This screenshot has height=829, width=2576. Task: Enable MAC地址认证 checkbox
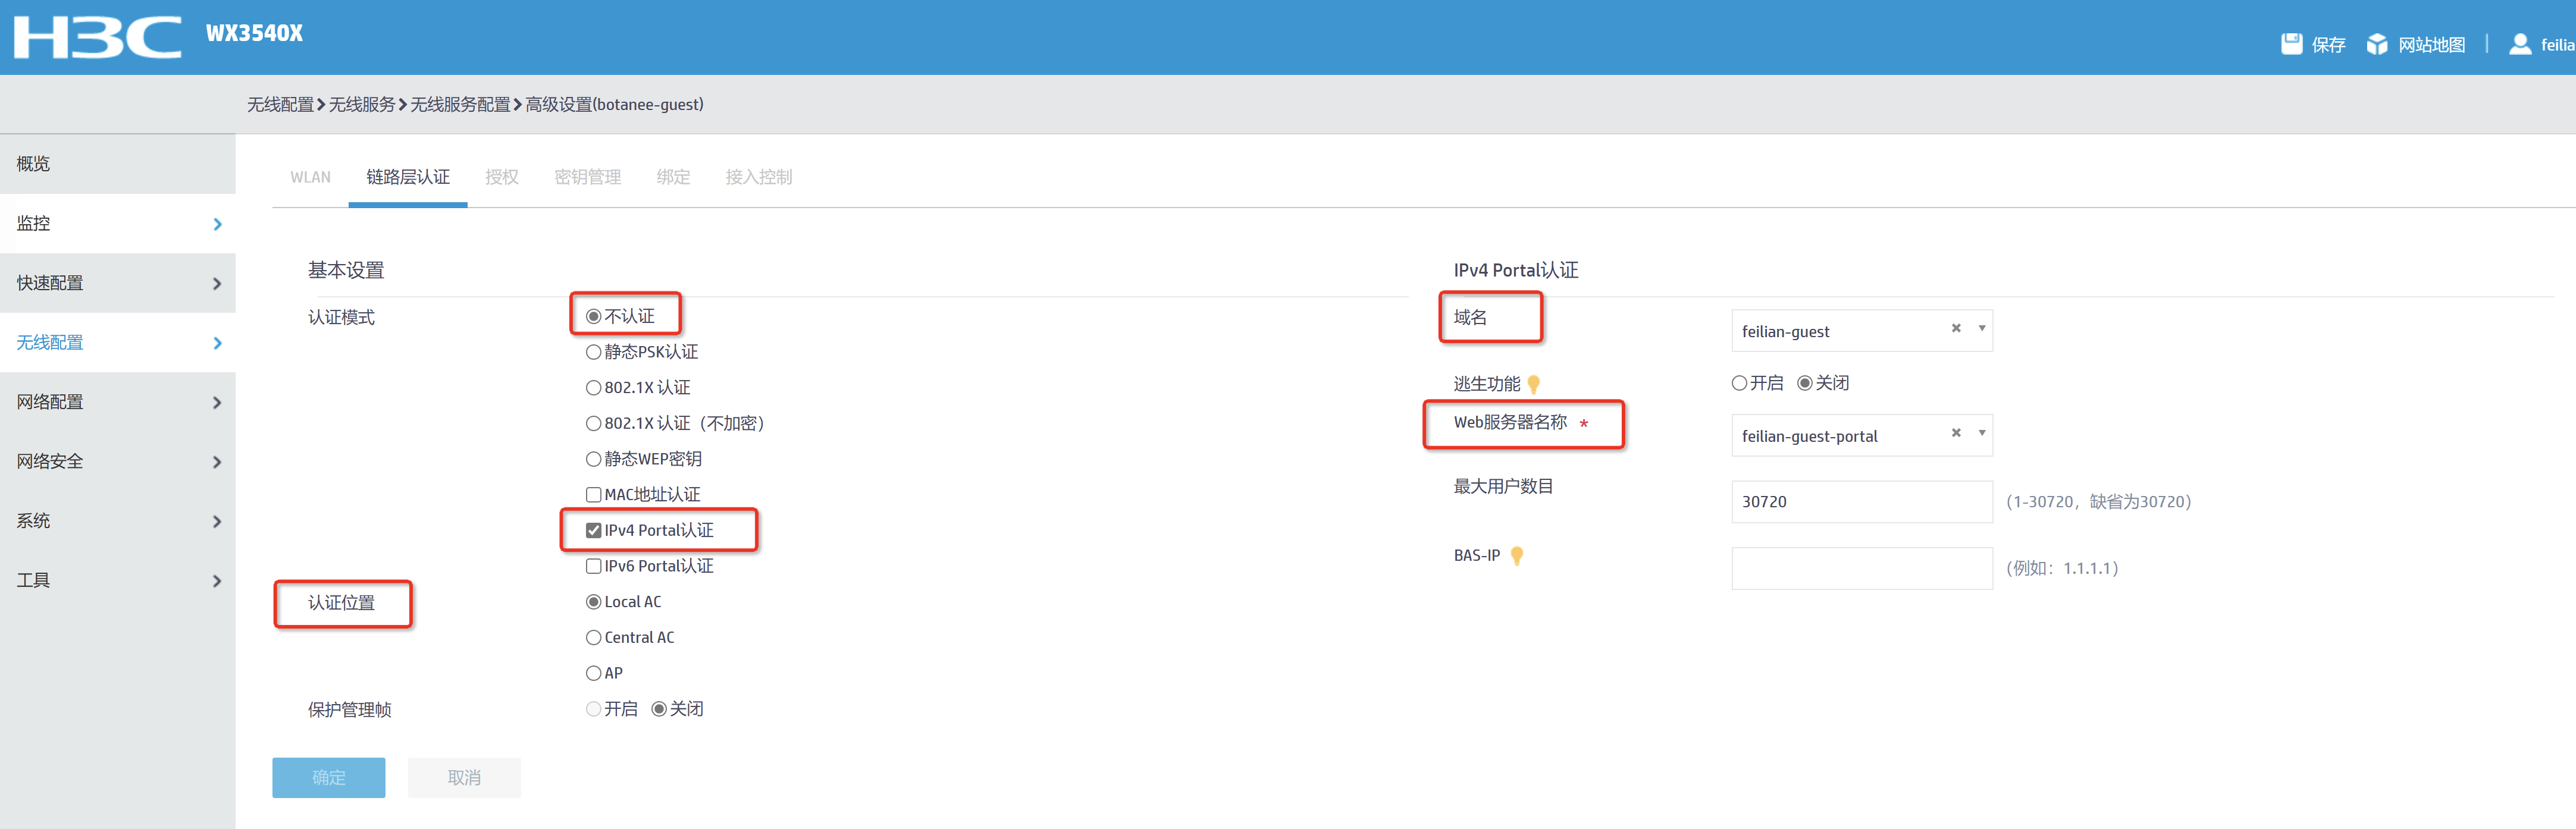[593, 495]
